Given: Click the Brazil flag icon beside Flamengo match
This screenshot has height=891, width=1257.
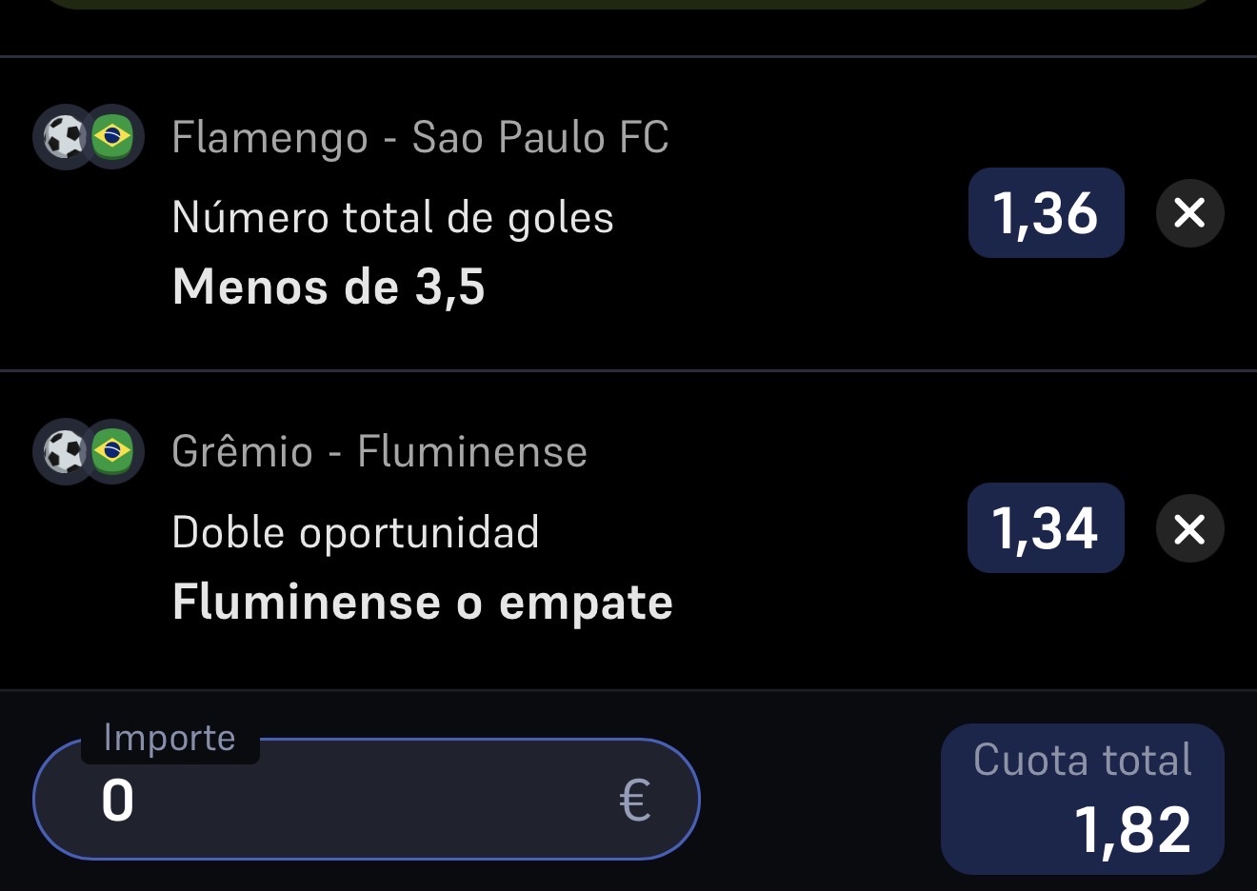Looking at the screenshot, I should point(112,137).
